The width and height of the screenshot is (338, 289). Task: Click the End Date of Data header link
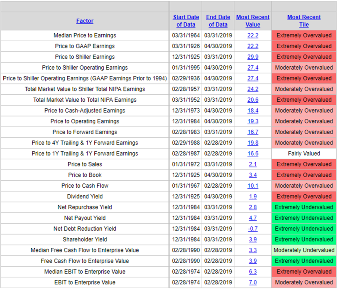coord(218,21)
